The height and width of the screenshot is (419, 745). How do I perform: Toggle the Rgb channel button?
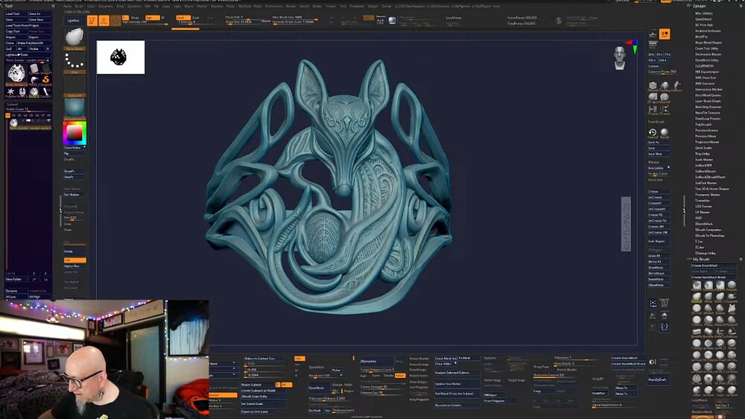[x=152, y=18]
